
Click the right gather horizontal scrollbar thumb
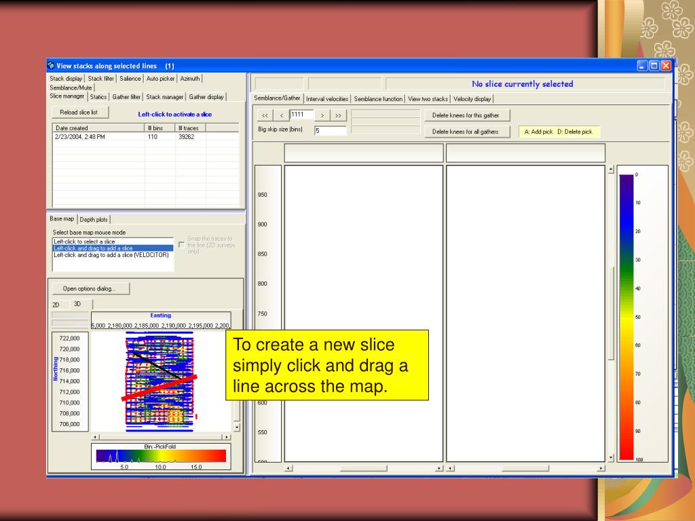(525, 468)
